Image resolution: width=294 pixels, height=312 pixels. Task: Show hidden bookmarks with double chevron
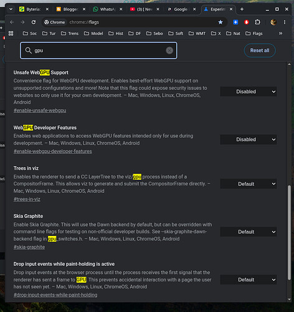(280, 34)
